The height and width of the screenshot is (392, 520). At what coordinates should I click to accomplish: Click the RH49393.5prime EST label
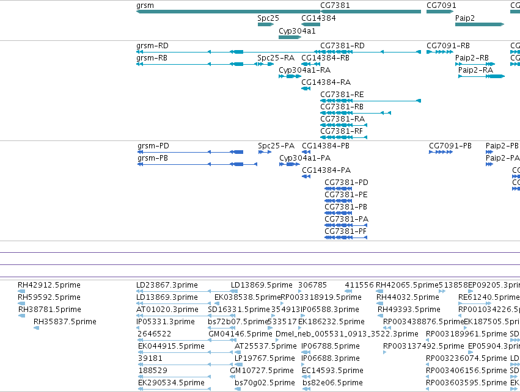tap(409, 310)
